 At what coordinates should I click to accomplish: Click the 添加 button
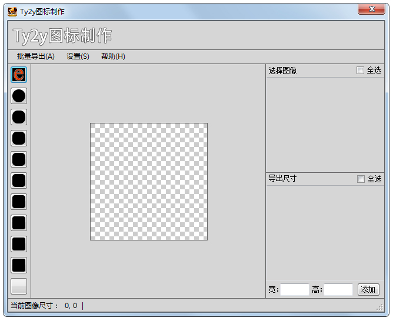click(x=368, y=289)
